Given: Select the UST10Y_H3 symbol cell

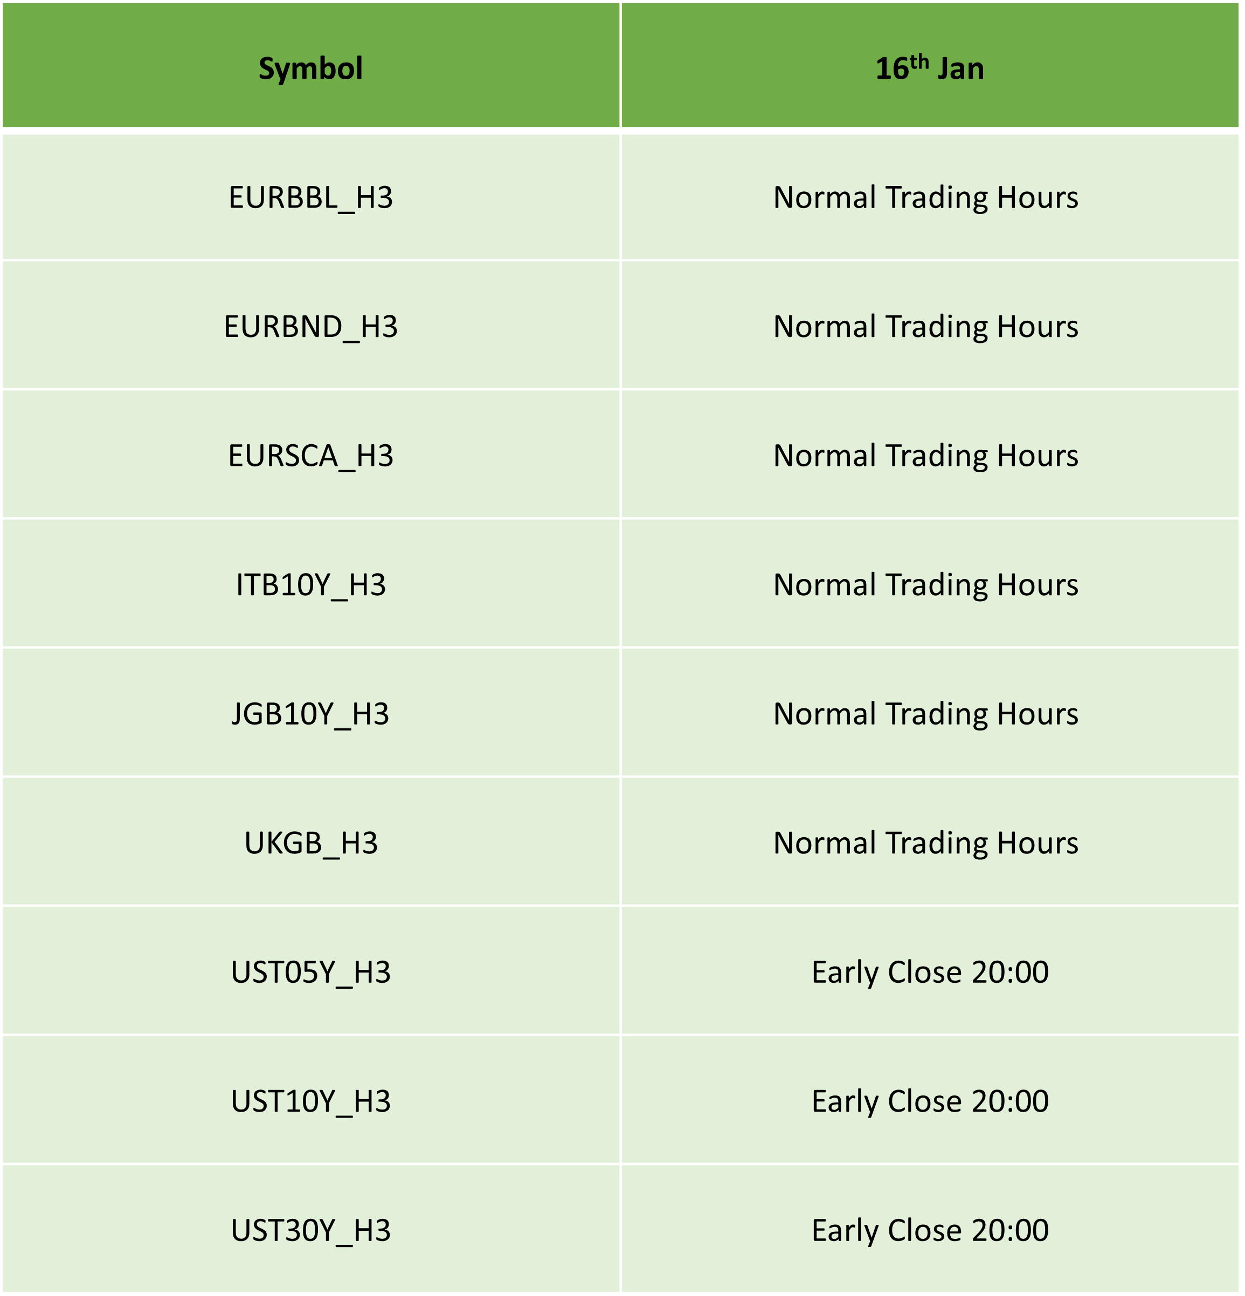Looking at the screenshot, I should (311, 1100).
